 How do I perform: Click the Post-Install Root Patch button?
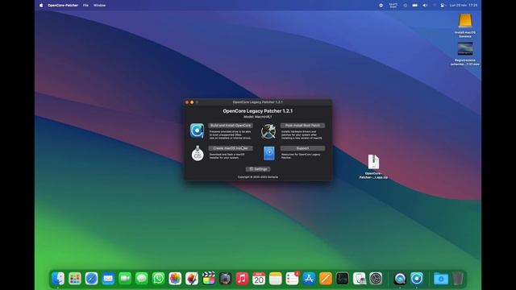point(302,126)
